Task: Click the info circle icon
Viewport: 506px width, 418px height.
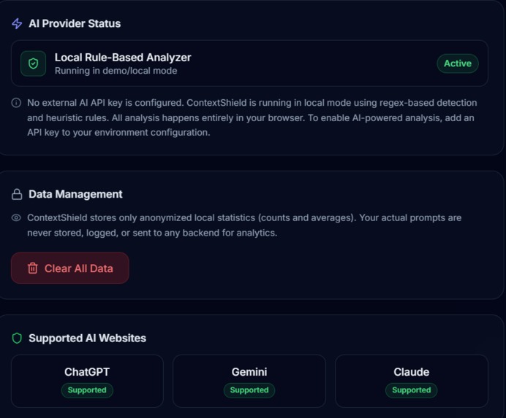Action: (x=16, y=103)
